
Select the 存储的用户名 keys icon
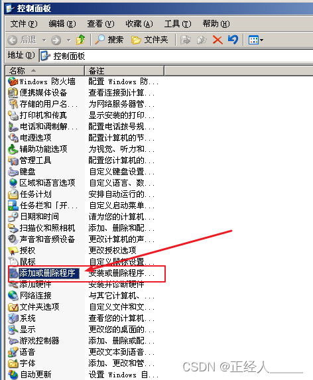(x=13, y=104)
